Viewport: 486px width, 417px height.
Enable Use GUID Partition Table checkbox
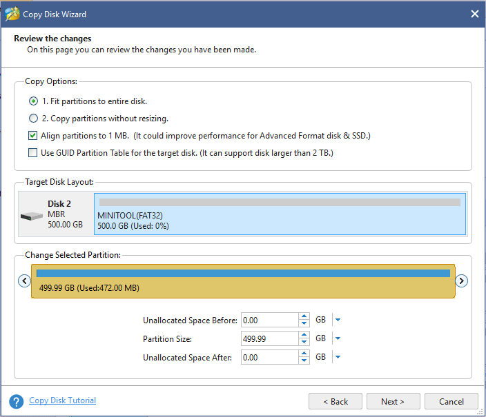32,152
